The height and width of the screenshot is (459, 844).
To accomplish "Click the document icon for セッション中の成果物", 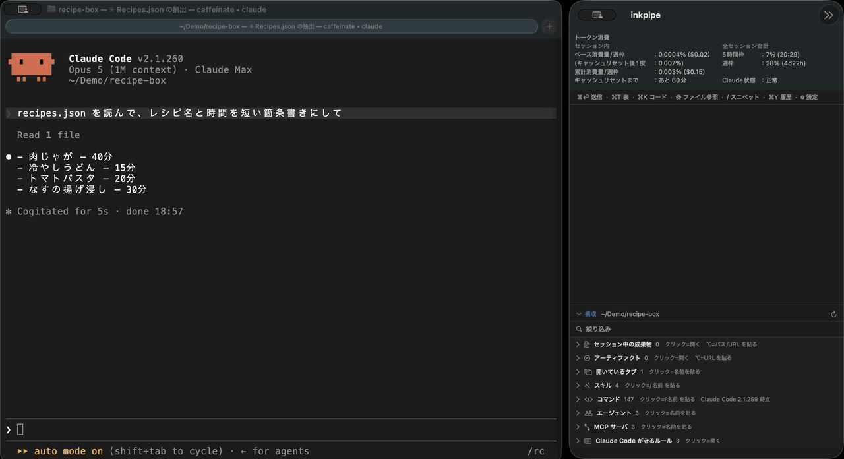I will click(x=587, y=344).
